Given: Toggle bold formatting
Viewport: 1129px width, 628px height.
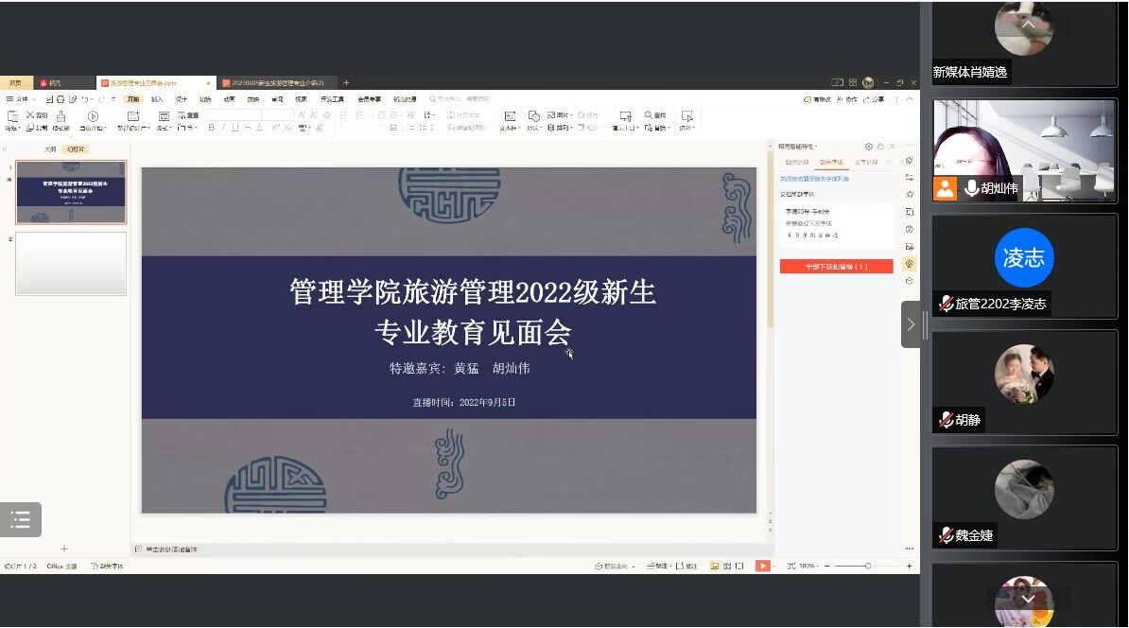Looking at the screenshot, I should (x=211, y=128).
